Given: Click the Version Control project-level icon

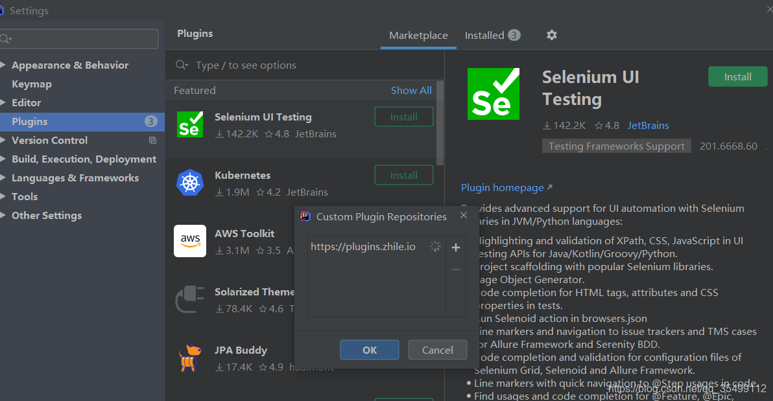Looking at the screenshot, I should (x=153, y=141).
